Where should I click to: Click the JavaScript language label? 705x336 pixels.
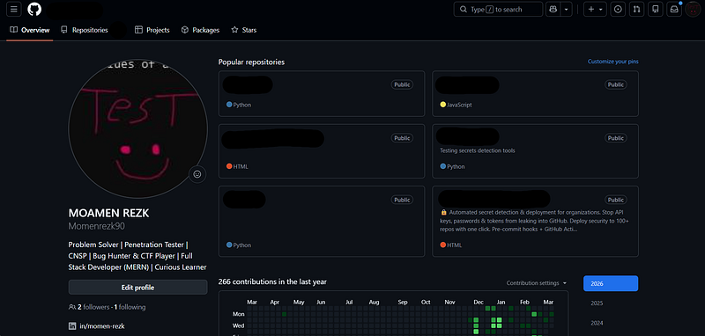[x=459, y=105]
